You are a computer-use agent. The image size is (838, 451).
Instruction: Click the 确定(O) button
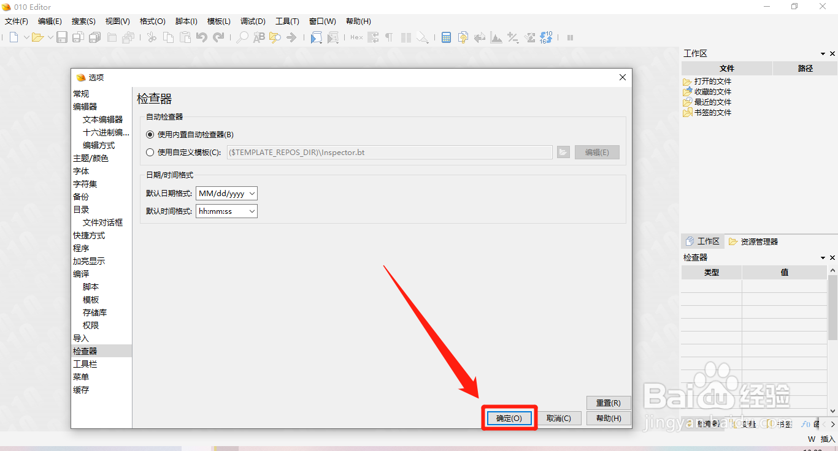point(509,418)
